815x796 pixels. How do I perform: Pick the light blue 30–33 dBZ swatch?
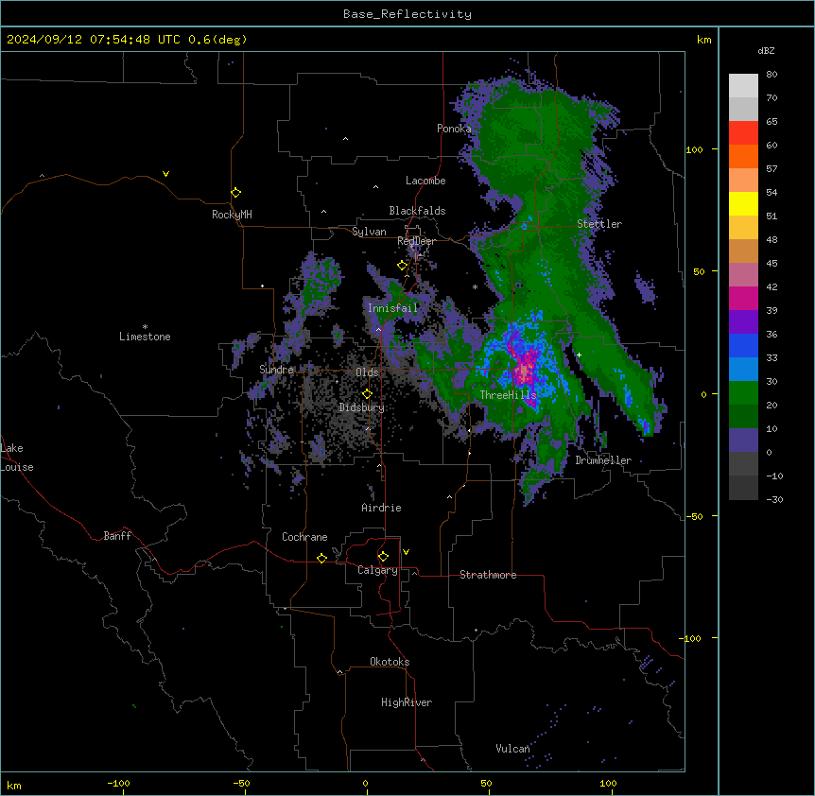point(743,370)
